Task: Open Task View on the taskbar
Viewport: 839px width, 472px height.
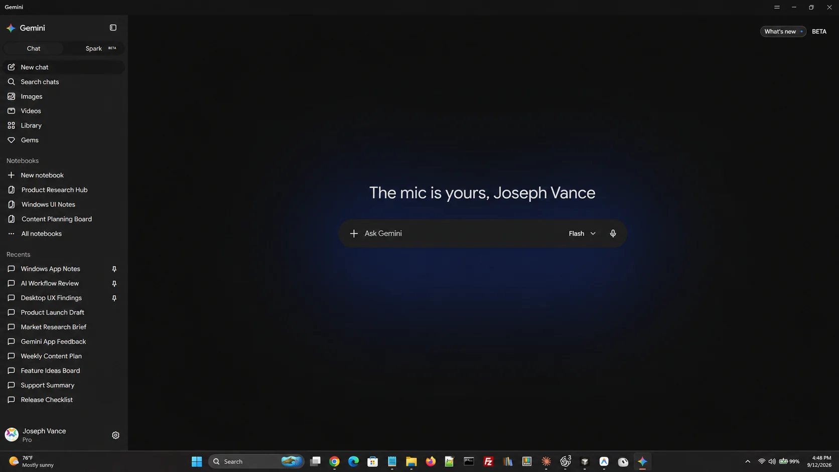Action: pyautogui.click(x=315, y=461)
